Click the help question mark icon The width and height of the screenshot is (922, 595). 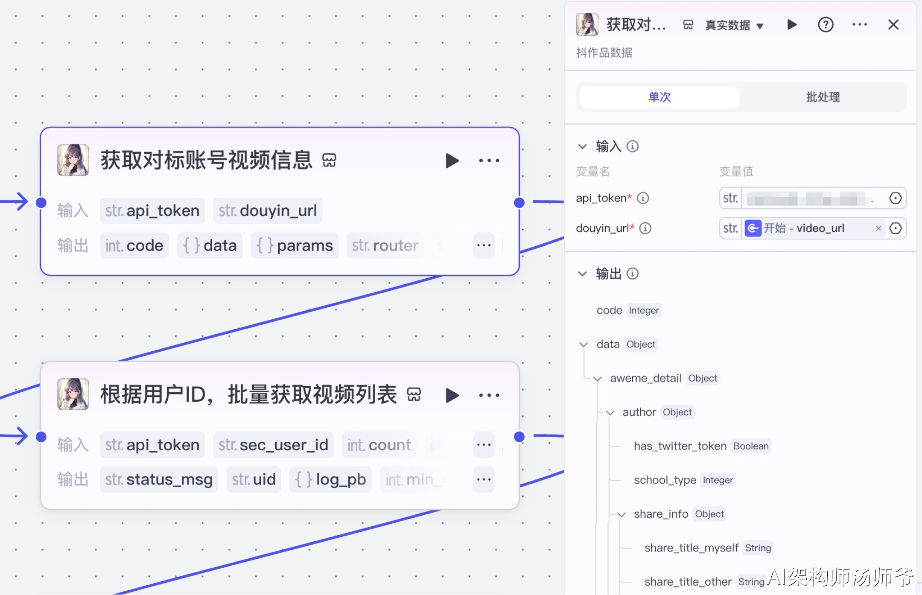(x=825, y=25)
